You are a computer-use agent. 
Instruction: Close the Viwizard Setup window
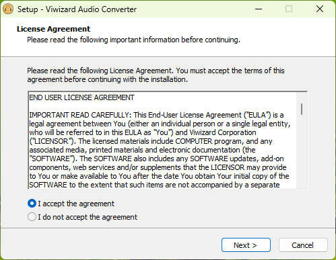(x=320, y=9)
